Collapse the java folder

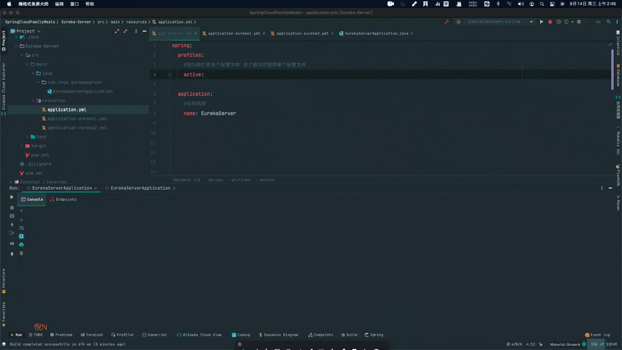(x=33, y=73)
